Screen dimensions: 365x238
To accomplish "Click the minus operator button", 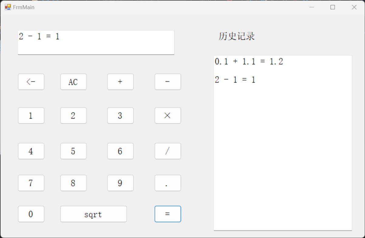I will point(168,82).
